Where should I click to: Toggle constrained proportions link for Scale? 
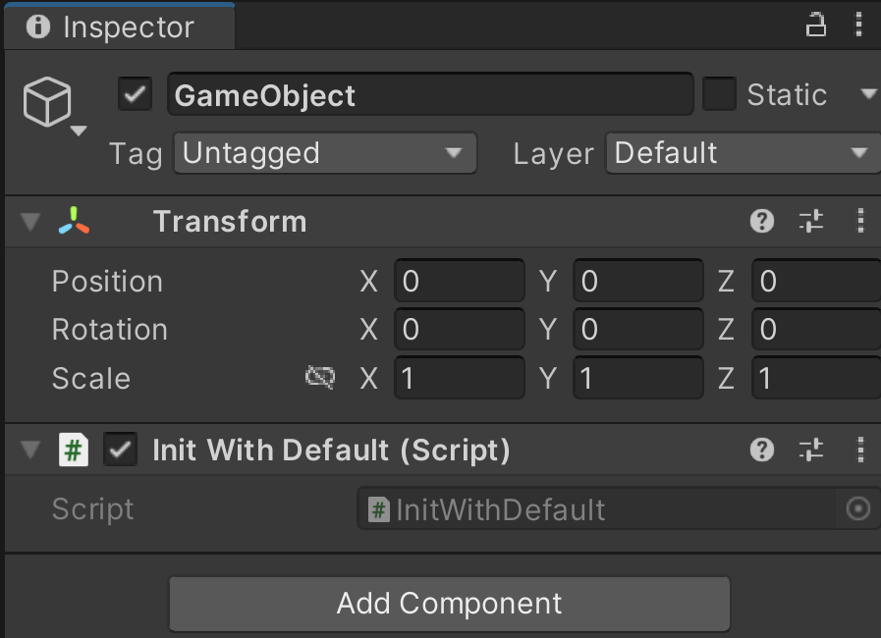[x=320, y=378]
